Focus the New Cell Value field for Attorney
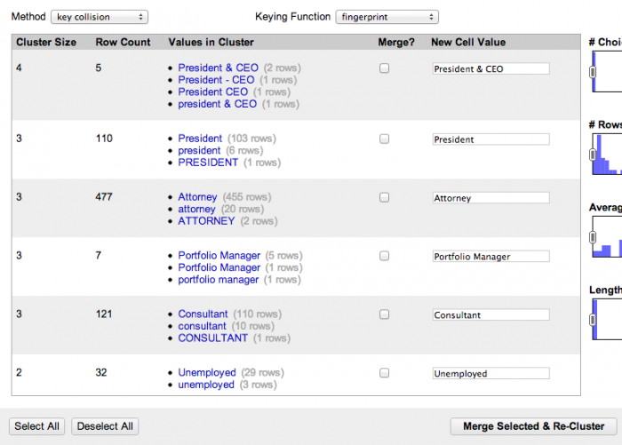 [x=490, y=198]
